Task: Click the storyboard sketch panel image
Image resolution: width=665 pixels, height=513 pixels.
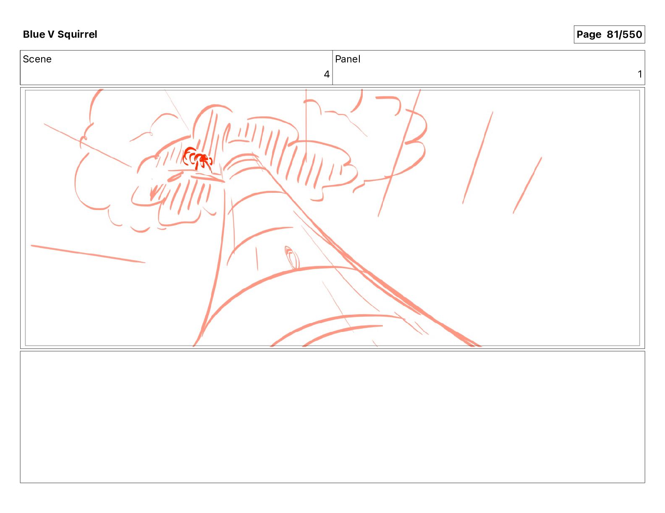Action: 332,218
